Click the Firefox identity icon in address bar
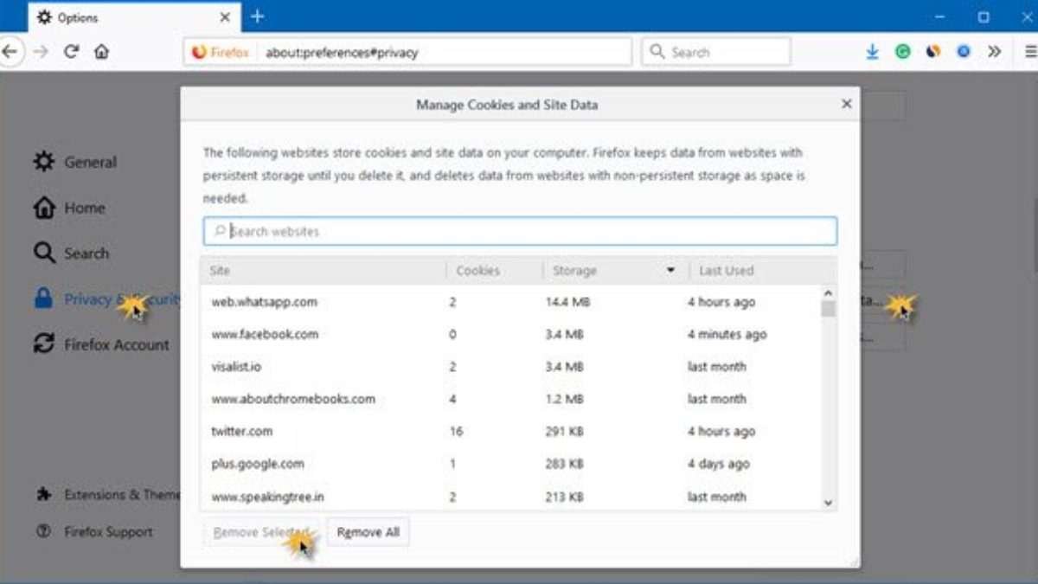This screenshot has width=1038, height=584. pyautogui.click(x=221, y=52)
